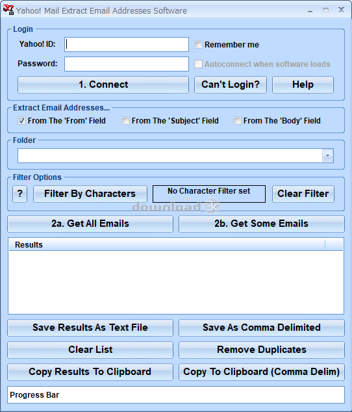This screenshot has width=352, height=412.
Task: Click the Results column header
Action: click(x=167, y=244)
